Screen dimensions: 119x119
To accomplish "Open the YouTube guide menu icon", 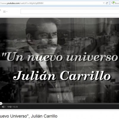I will [5, 12].
